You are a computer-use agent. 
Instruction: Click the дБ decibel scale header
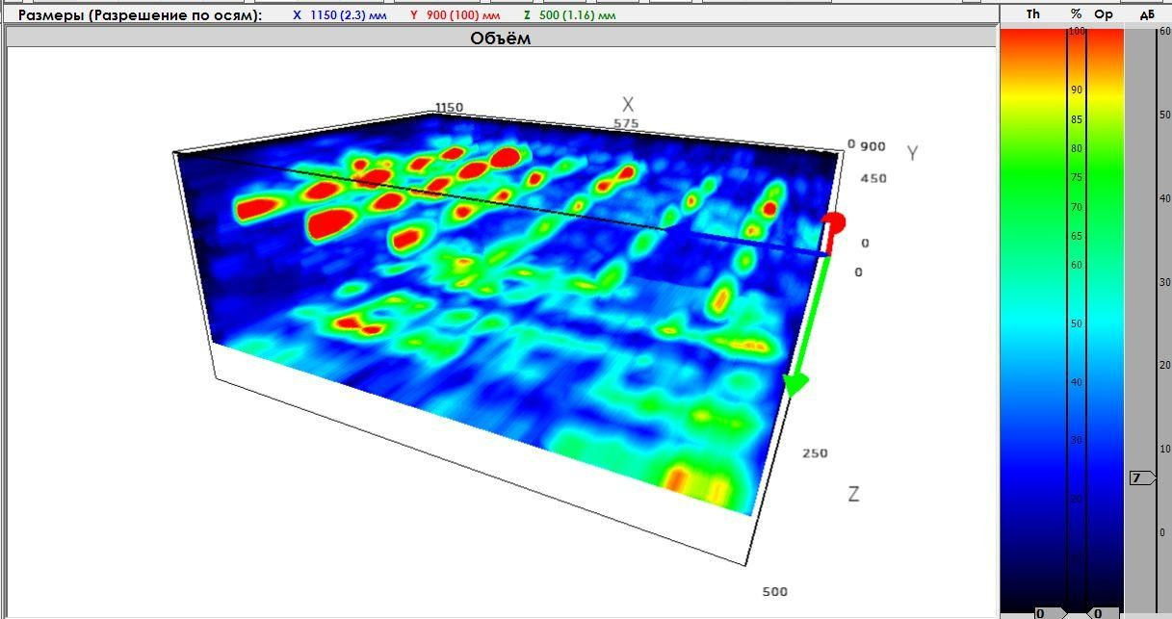pyautogui.click(x=1146, y=14)
